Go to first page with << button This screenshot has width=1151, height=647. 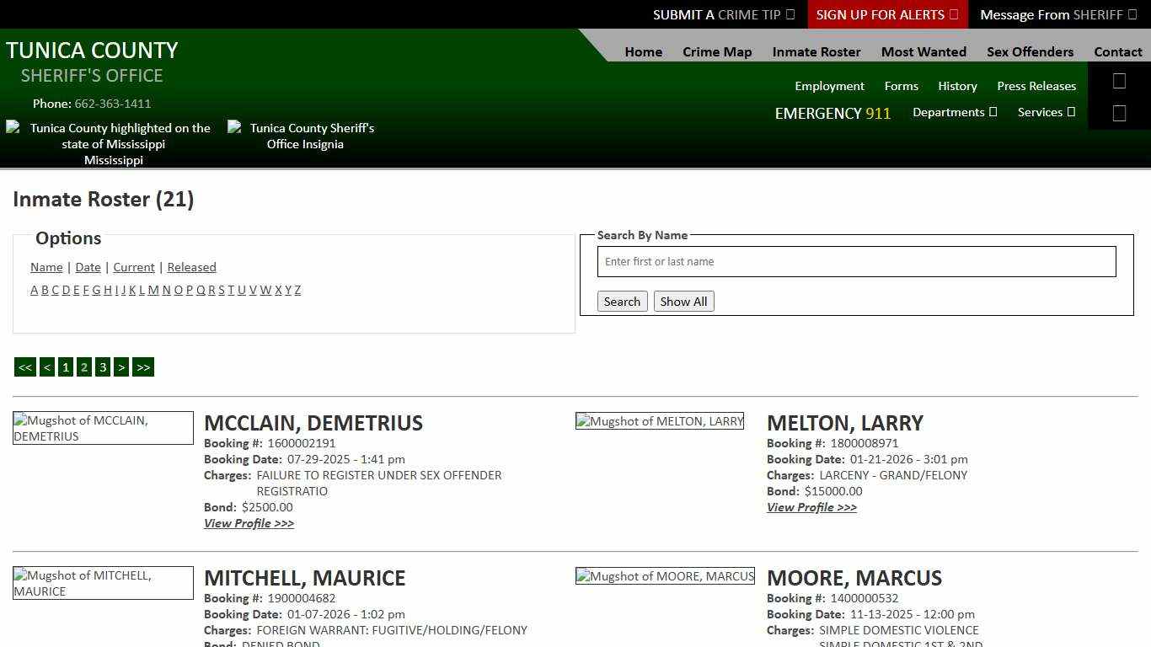pos(25,367)
